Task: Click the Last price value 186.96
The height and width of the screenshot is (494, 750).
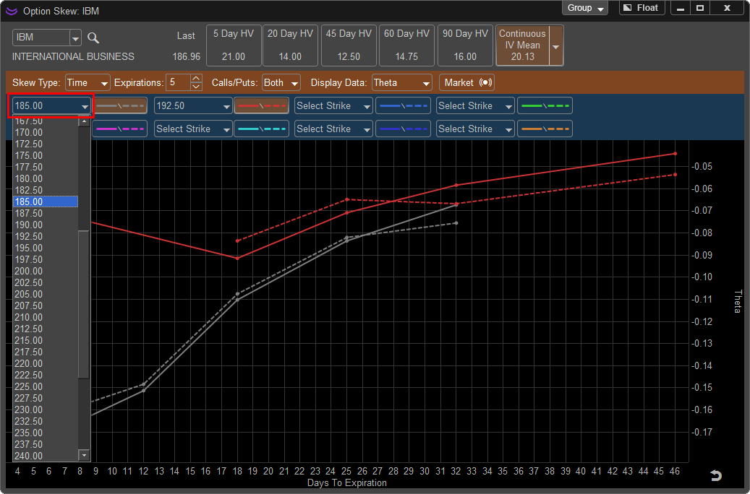Action: 186,56
